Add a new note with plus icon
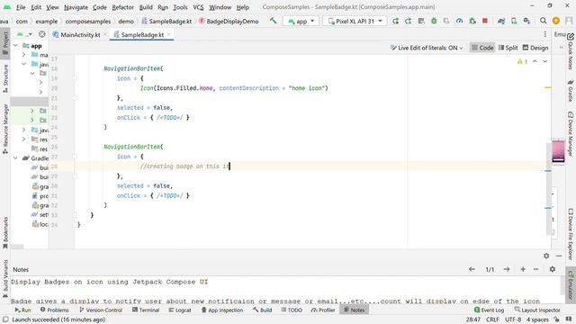Screen dimensions: 576x324 point(523,269)
